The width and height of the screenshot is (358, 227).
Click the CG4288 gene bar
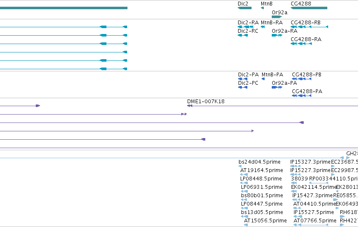point(309,8)
